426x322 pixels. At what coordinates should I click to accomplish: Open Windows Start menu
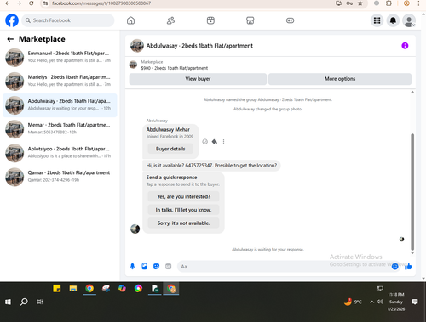pyautogui.click(x=8, y=302)
